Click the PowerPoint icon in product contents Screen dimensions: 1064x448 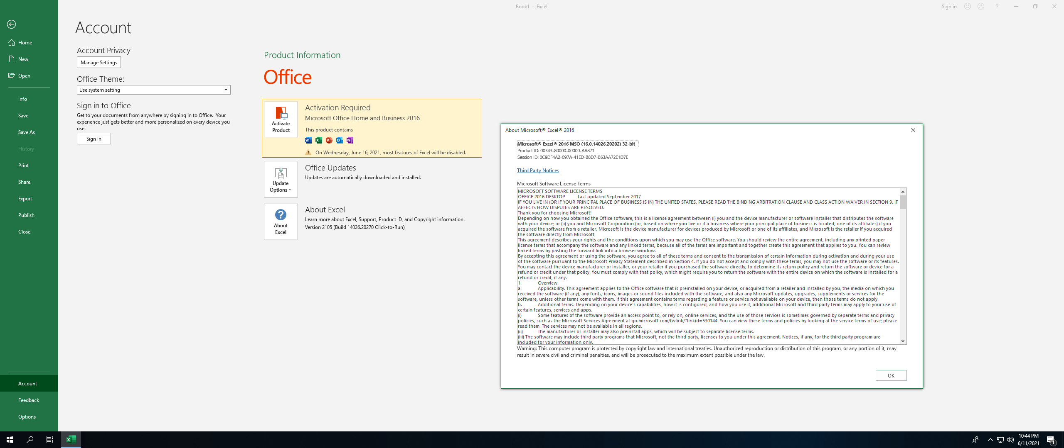(329, 140)
